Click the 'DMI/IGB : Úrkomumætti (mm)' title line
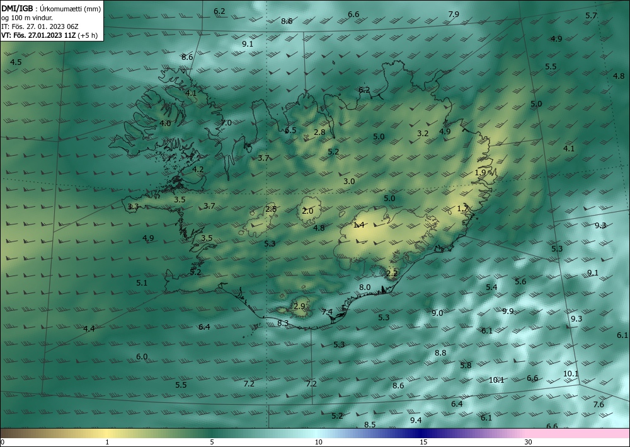The height and width of the screenshot is (447, 630). tap(51, 9)
